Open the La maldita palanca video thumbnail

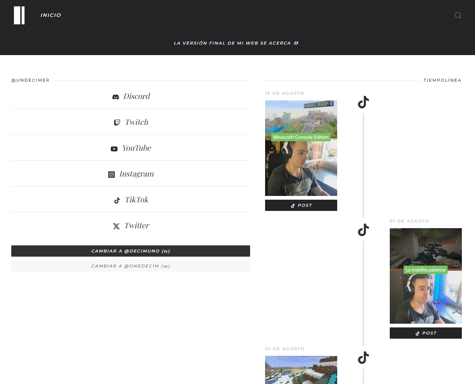click(x=425, y=276)
